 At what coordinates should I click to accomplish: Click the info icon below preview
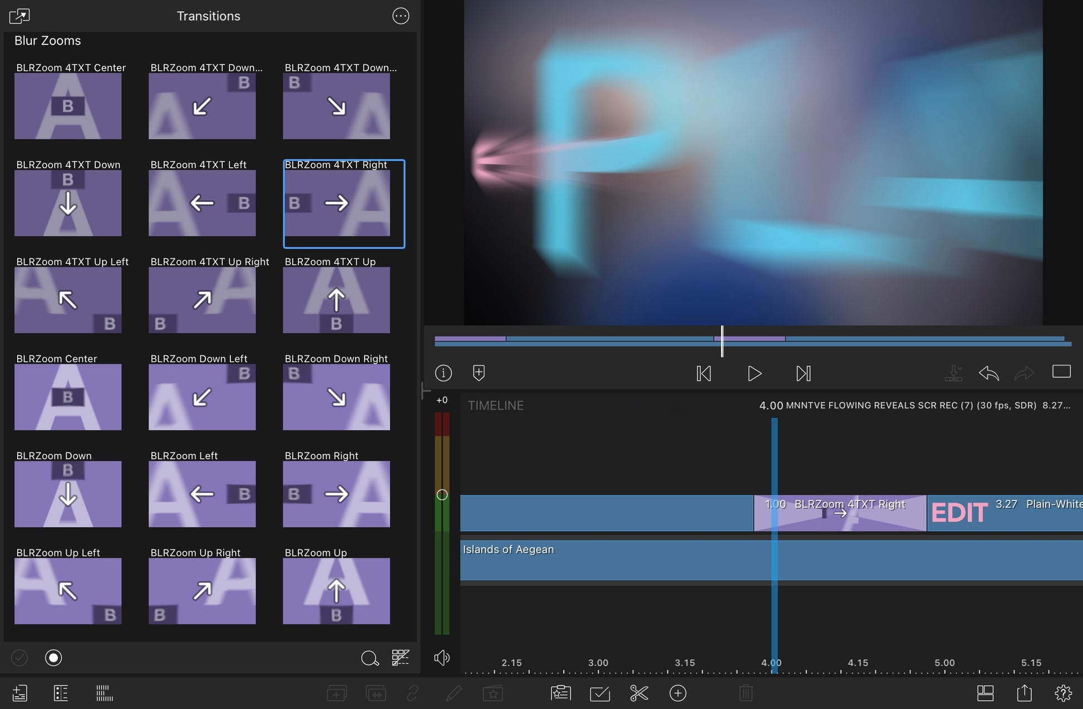tap(444, 373)
